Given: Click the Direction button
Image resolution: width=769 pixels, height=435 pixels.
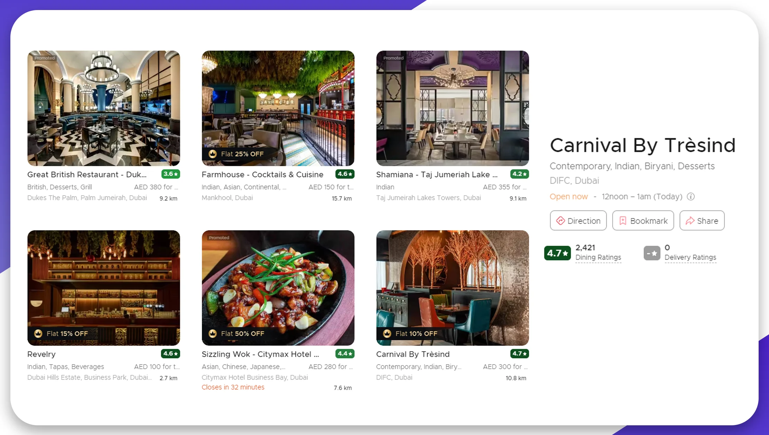Looking at the screenshot, I should (x=578, y=220).
